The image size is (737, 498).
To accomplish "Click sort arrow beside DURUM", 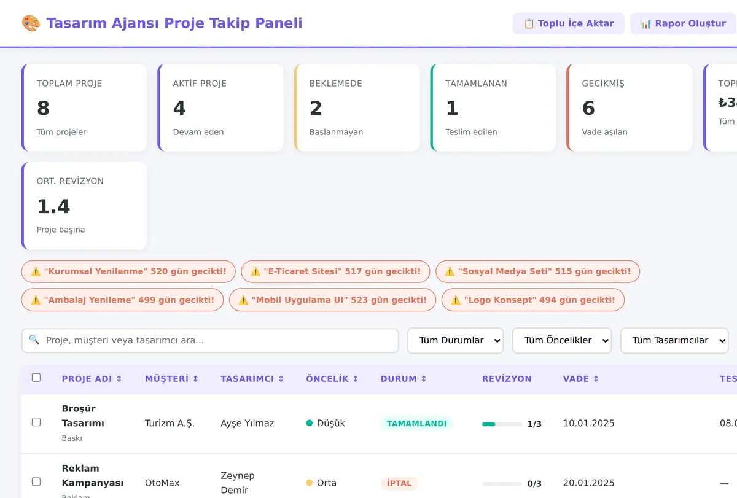I will (x=423, y=379).
